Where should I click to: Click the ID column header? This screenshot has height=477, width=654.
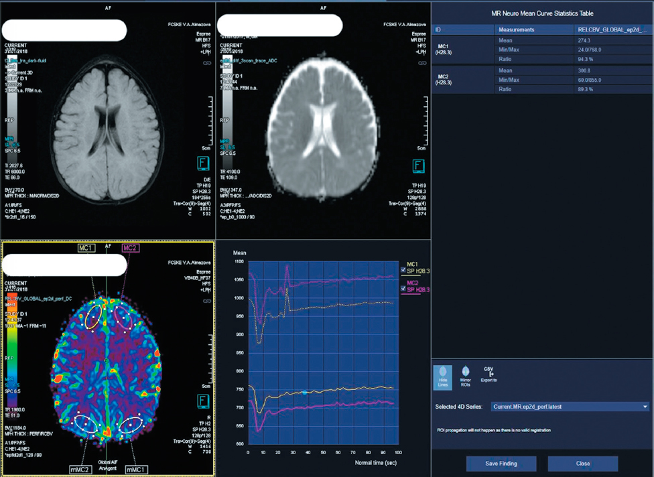pyautogui.click(x=438, y=29)
